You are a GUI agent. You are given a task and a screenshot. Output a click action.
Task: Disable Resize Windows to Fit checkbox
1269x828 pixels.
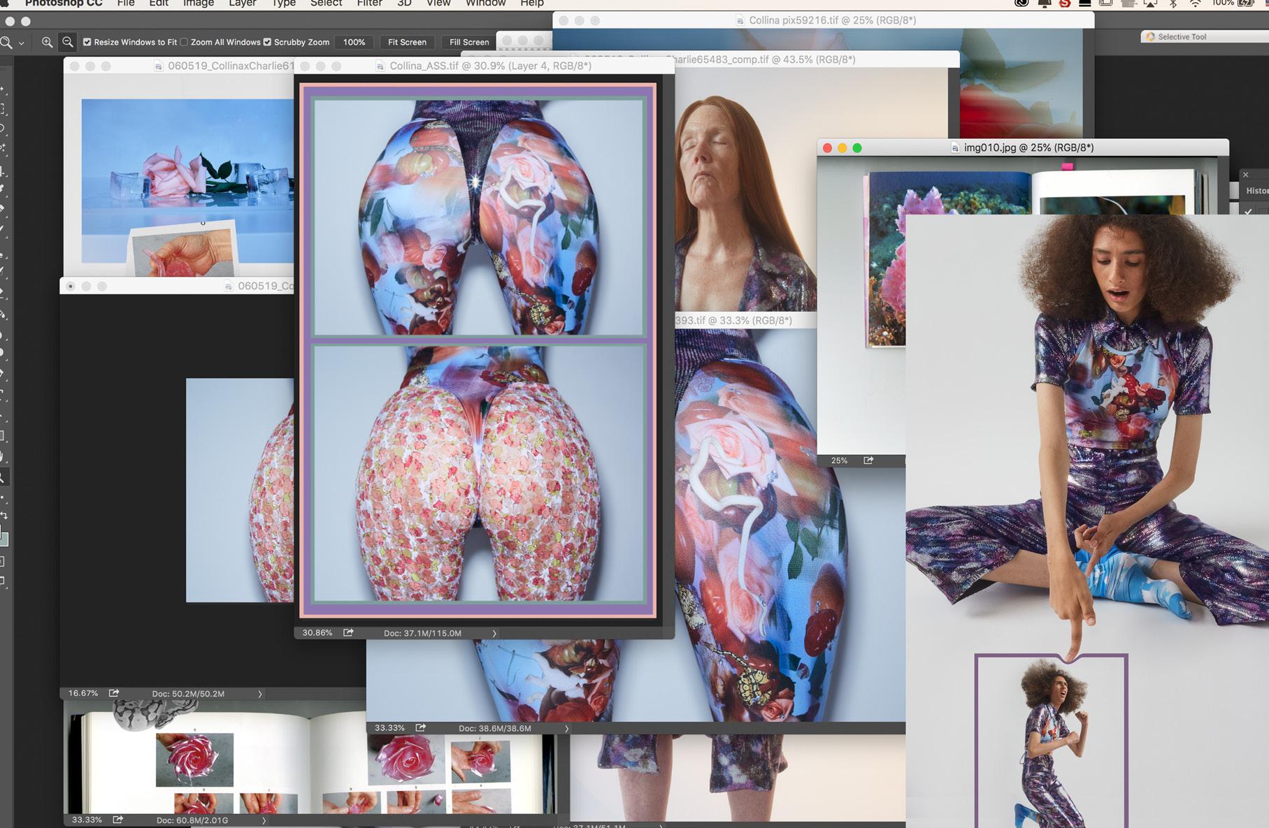tap(87, 42)
